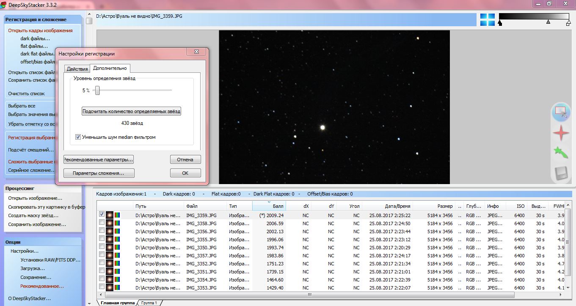Sort the file list by the Балл column
576x306 pixels.
269,206
